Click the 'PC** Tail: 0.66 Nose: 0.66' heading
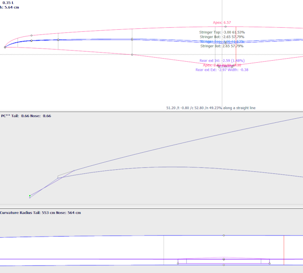Viewport: 303px width, 273px height. [x=26, y=116]
